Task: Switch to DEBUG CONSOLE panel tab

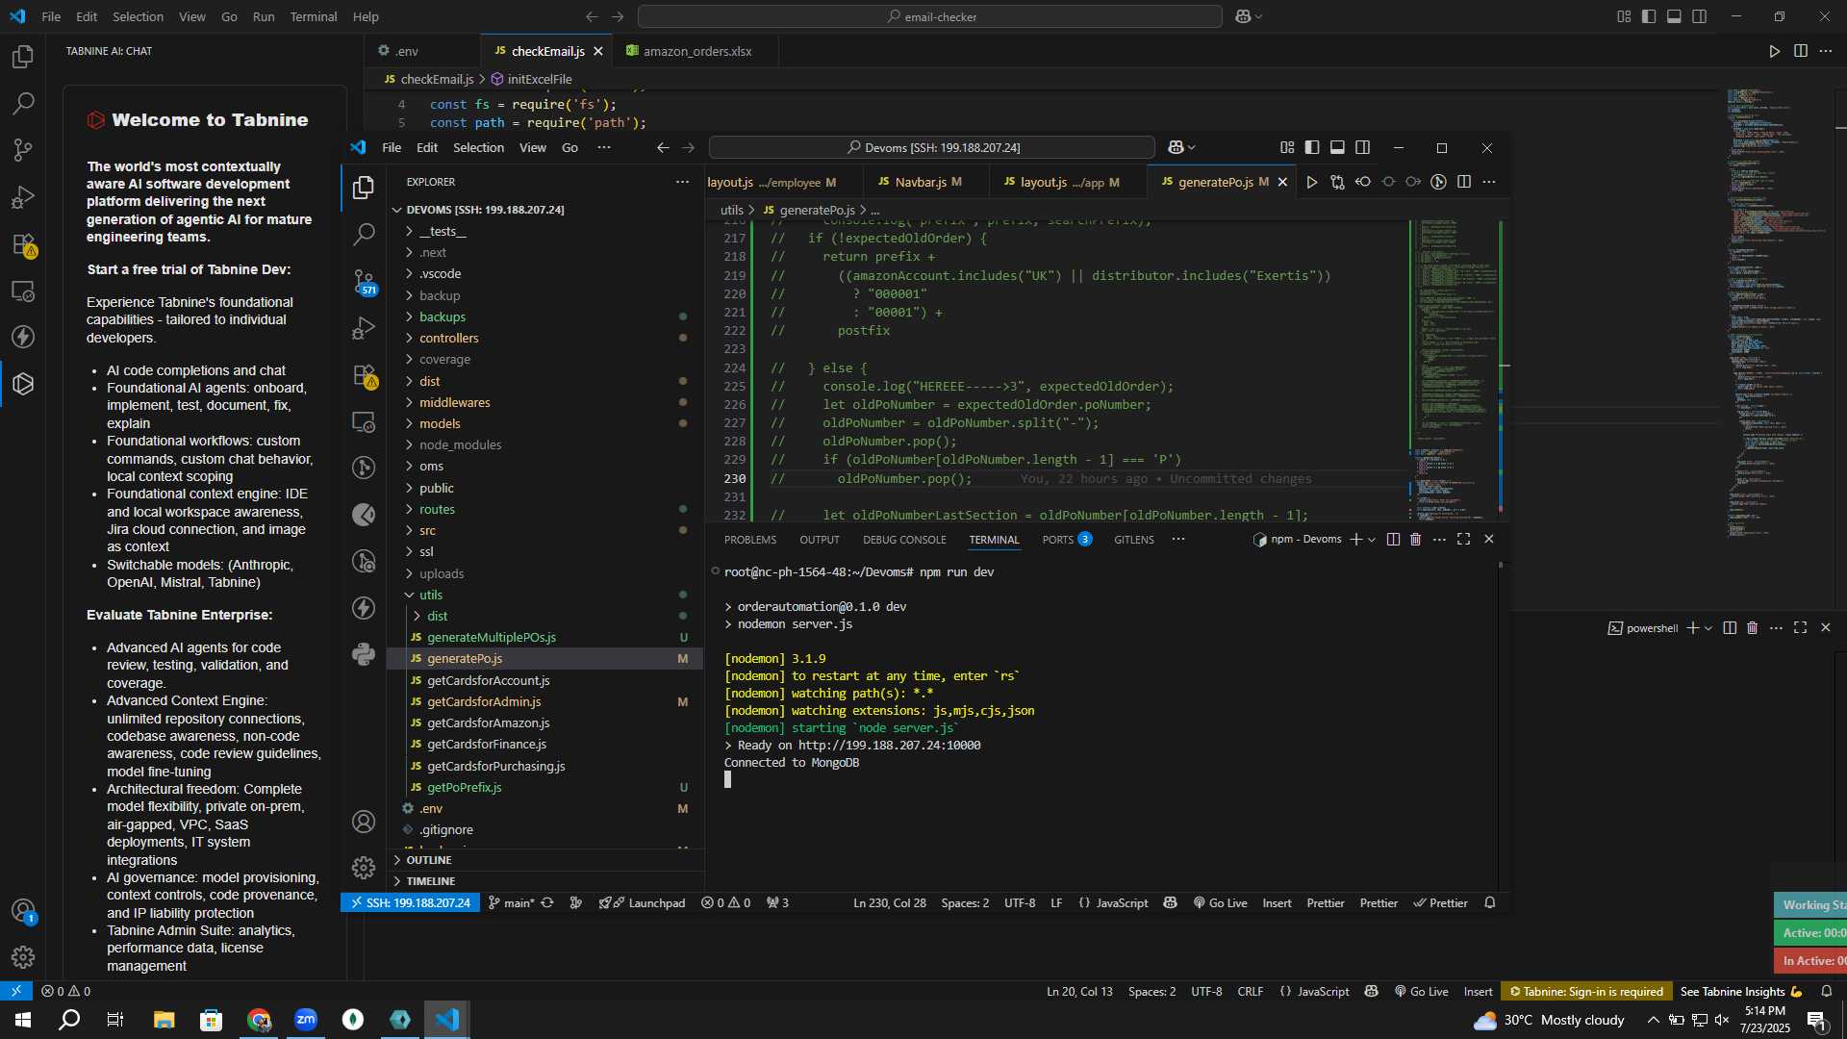Action: [904, 540]
